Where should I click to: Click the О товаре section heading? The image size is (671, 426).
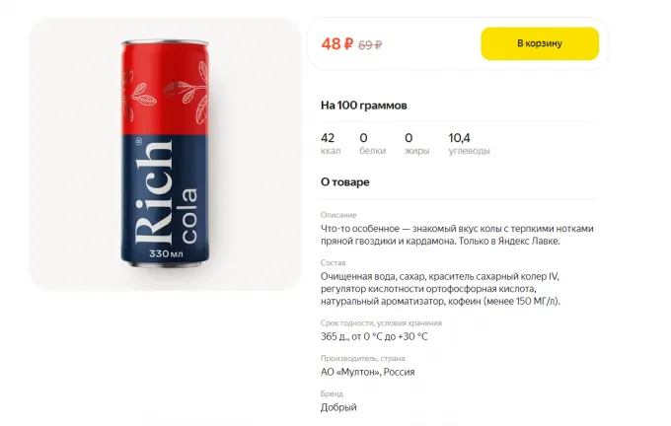[x=345, y=181]
